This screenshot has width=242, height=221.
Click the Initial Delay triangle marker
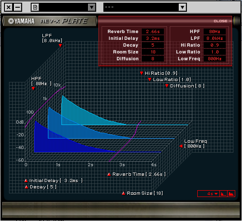pyautogui.click(x=26, y=180)
